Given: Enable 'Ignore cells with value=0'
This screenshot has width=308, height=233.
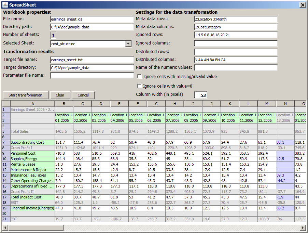Looking at the screenshot, I should pyautogui.click(x=139, y=86).
